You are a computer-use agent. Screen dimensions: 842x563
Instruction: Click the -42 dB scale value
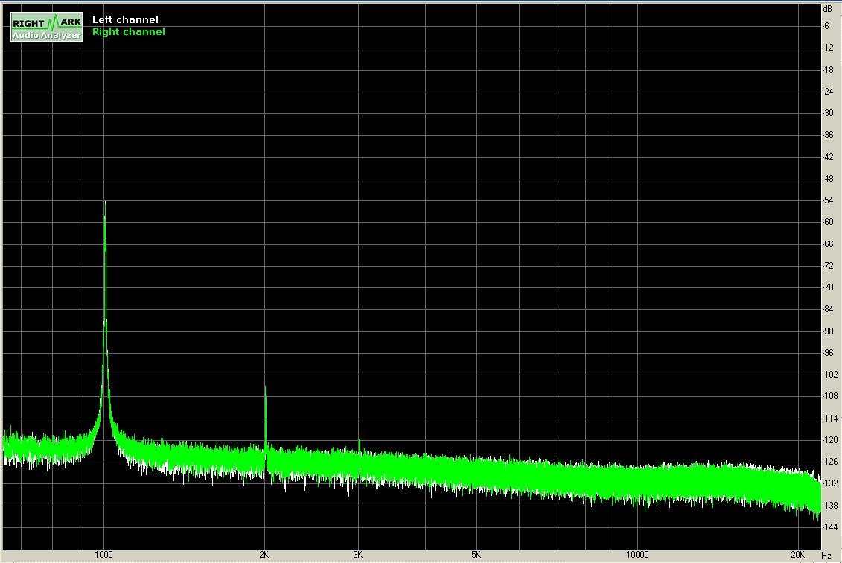(x=828, y=157)
